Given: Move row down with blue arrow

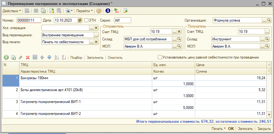Looking at the screenshot, I should point(49,58).
